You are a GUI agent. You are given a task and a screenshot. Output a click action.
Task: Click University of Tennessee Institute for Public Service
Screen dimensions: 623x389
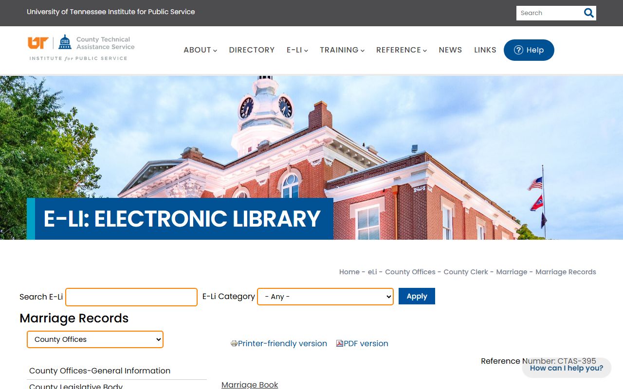pyautogui.click(x=111, y=12)
